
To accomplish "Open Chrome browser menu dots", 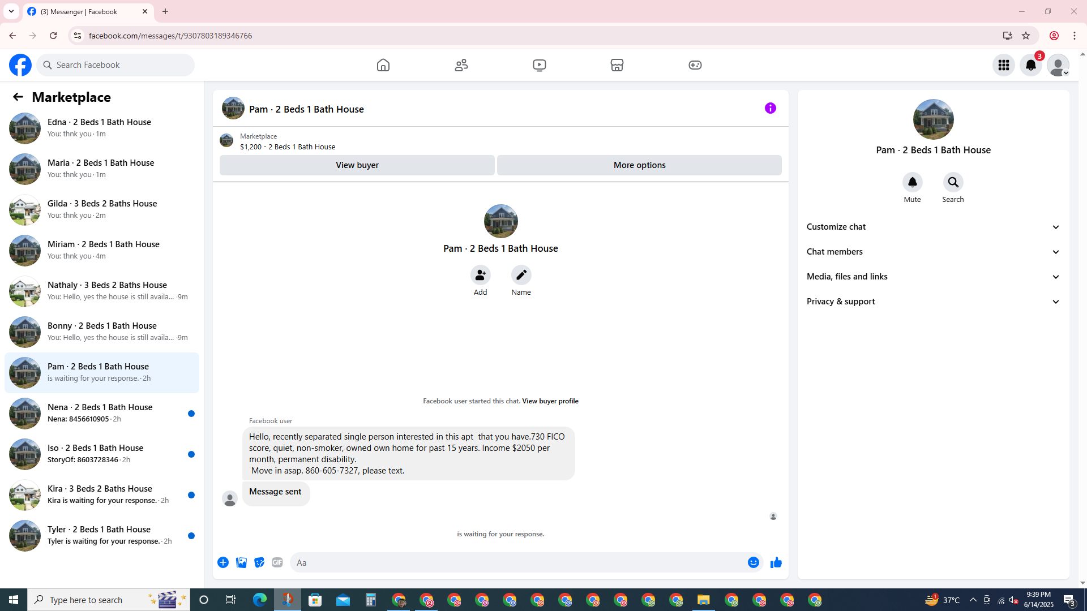I will click(1075, 36).
